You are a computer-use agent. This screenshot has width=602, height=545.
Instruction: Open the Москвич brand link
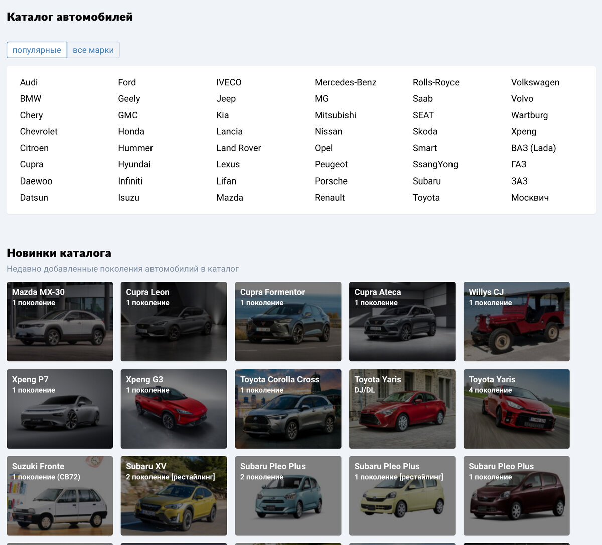(x=530, y=198)
